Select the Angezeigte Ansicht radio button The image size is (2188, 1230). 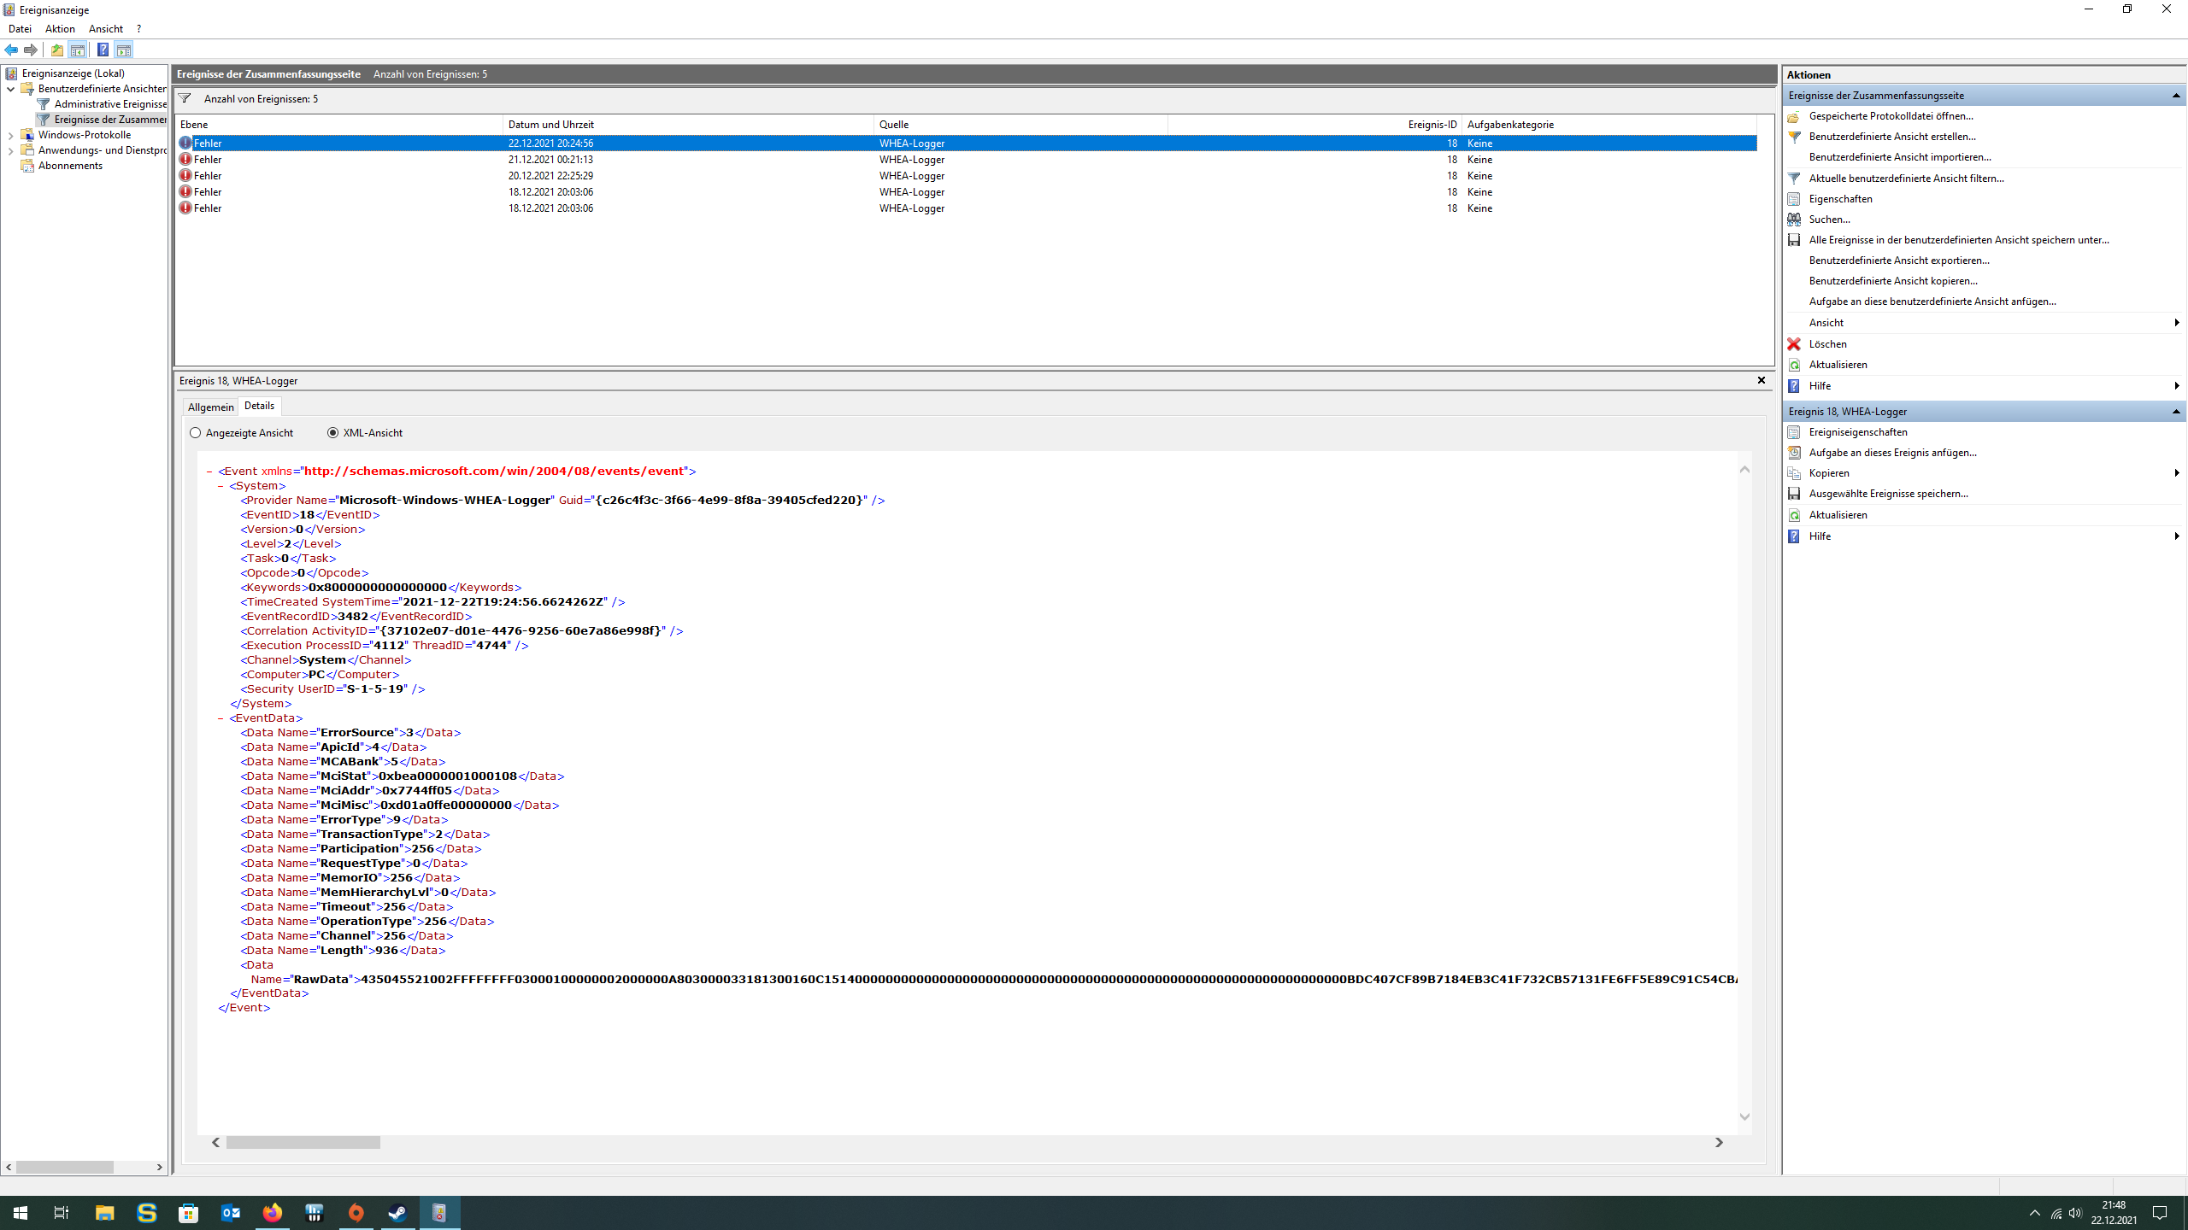pos(196,433)
